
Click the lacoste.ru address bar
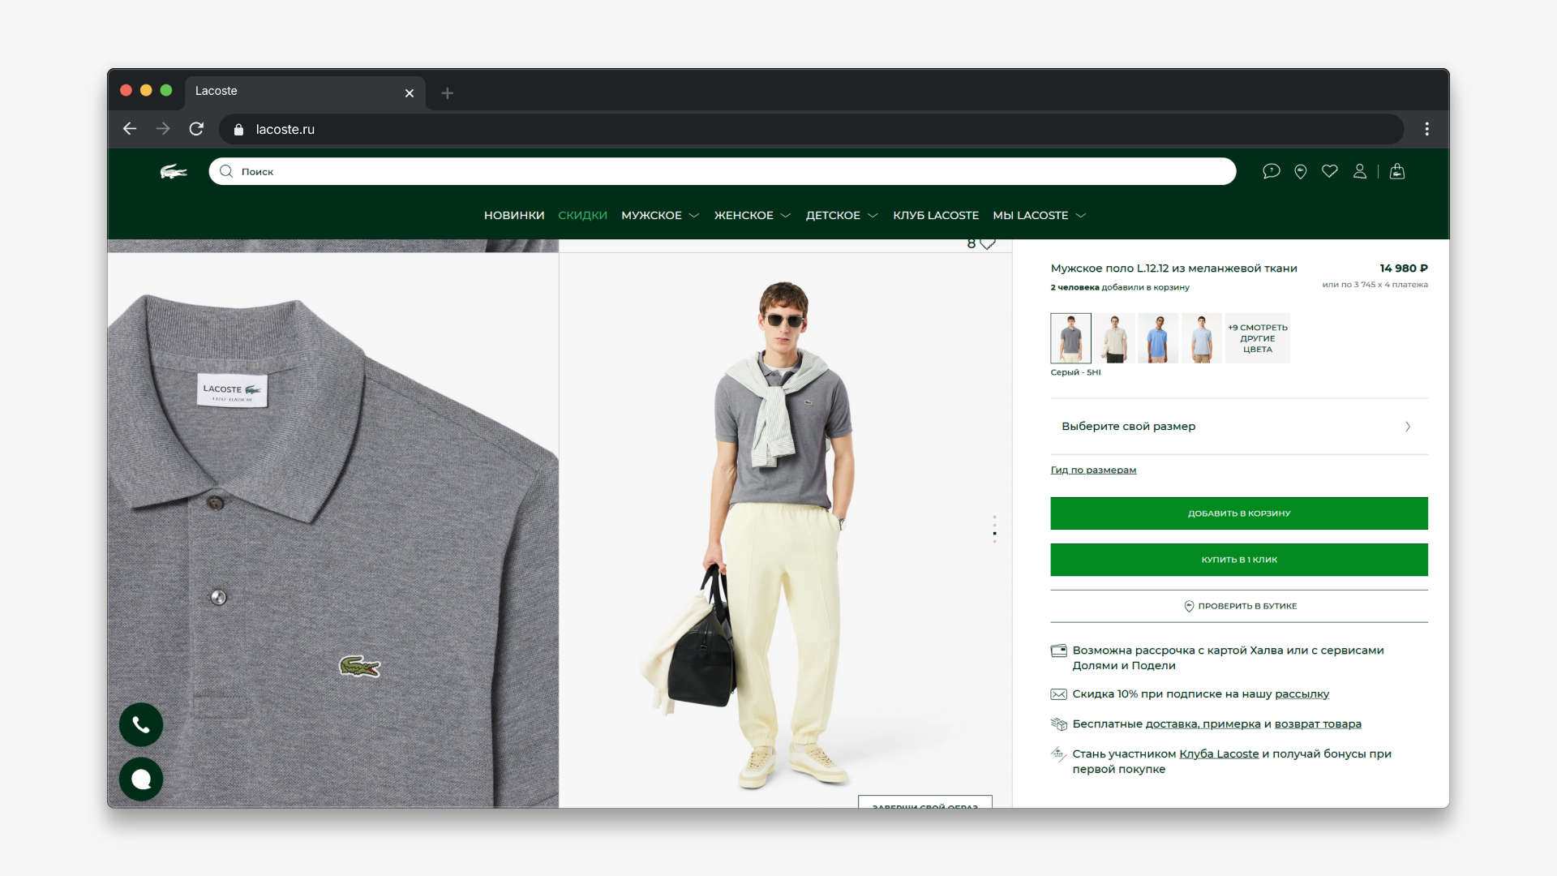(811, 129)
